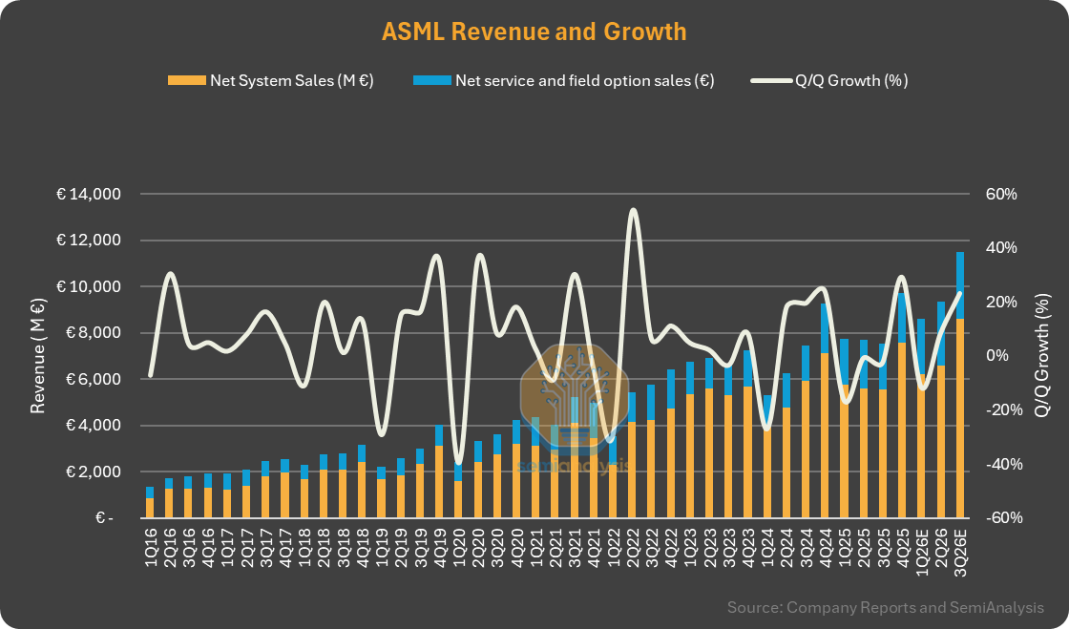The image size is (1069, 629).
Task: Click the '-60%' right axis label
Action: 1004,518
